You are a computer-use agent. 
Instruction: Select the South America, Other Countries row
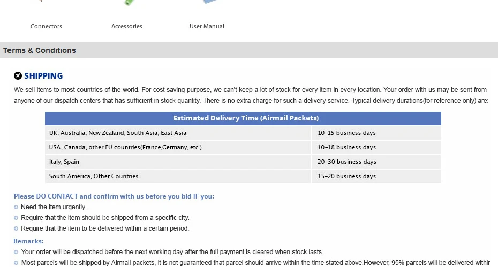[243, 176]
